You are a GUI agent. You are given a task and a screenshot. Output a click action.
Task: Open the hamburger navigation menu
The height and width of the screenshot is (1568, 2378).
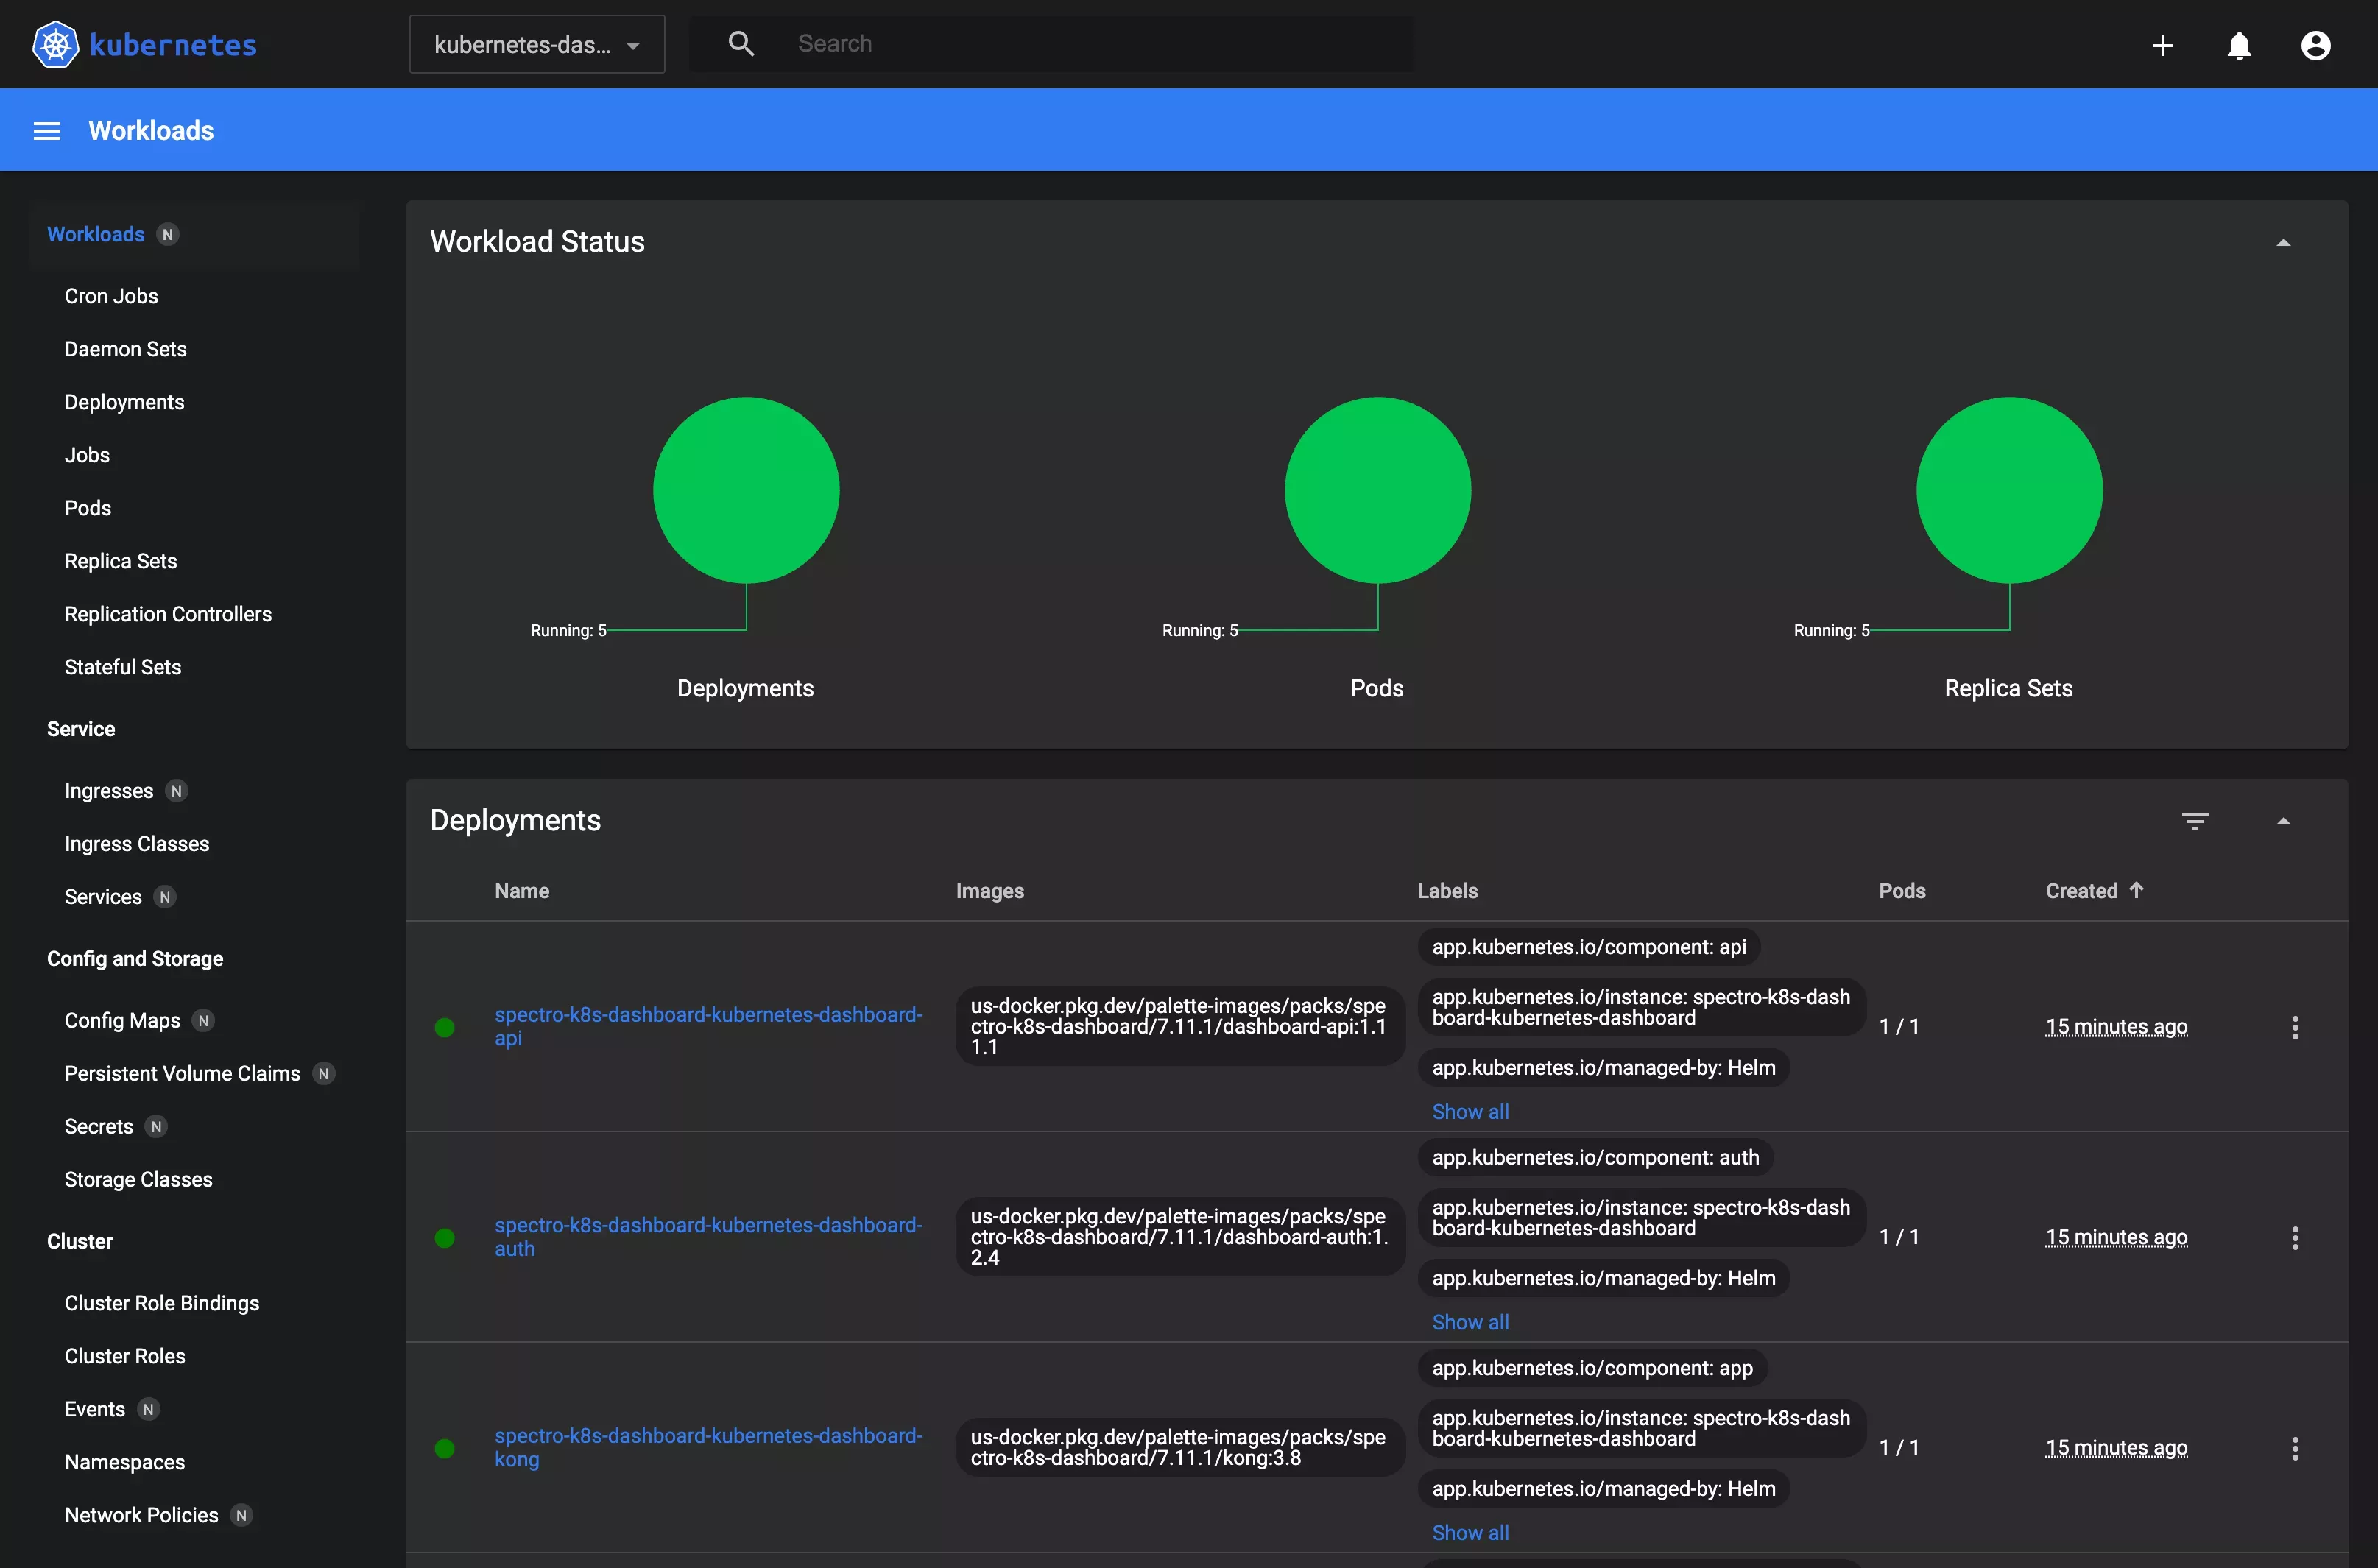pos(47,130)
